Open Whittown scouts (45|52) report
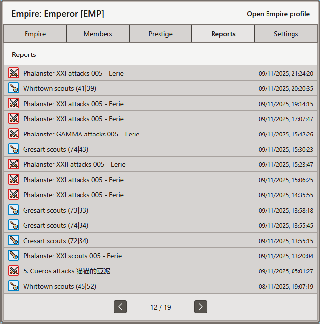The height and width of the screenshot is (324, 320). (160, 286)
